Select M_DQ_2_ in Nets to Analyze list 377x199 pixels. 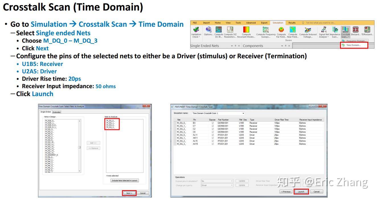(x=110, y=125)
